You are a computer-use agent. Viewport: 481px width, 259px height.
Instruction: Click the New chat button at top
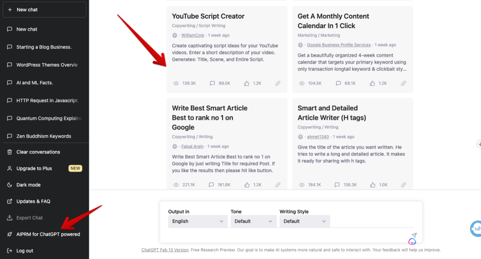point(44,10)
